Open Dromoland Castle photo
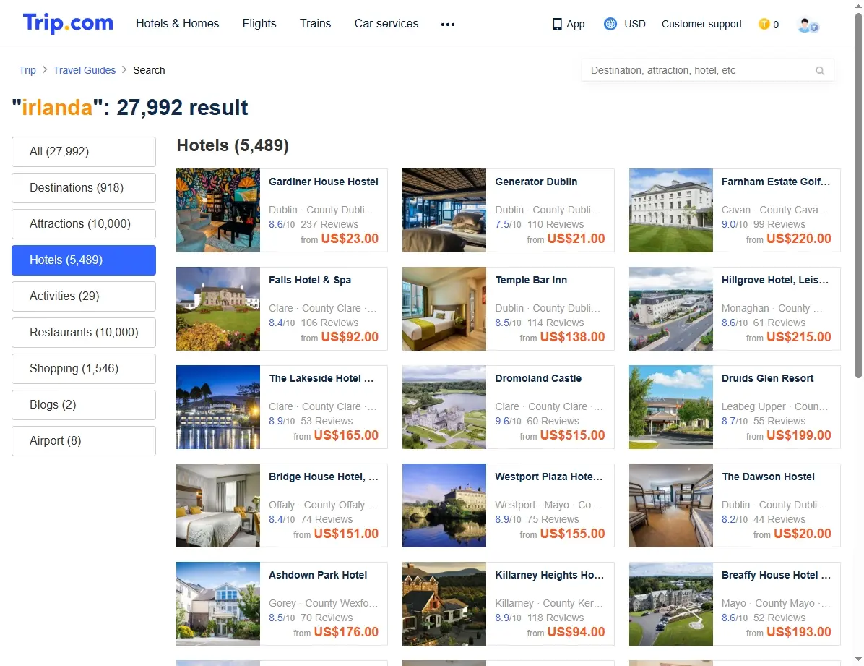Image resolution: width=864 pixels, height=666 pixels. tap(444, 406)
